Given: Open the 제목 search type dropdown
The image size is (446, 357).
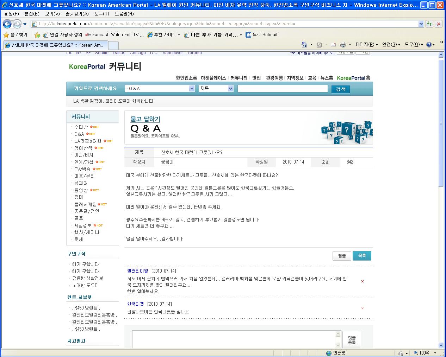Looking at the screenshot, I should pyautogui.click(x=230, y=89).
